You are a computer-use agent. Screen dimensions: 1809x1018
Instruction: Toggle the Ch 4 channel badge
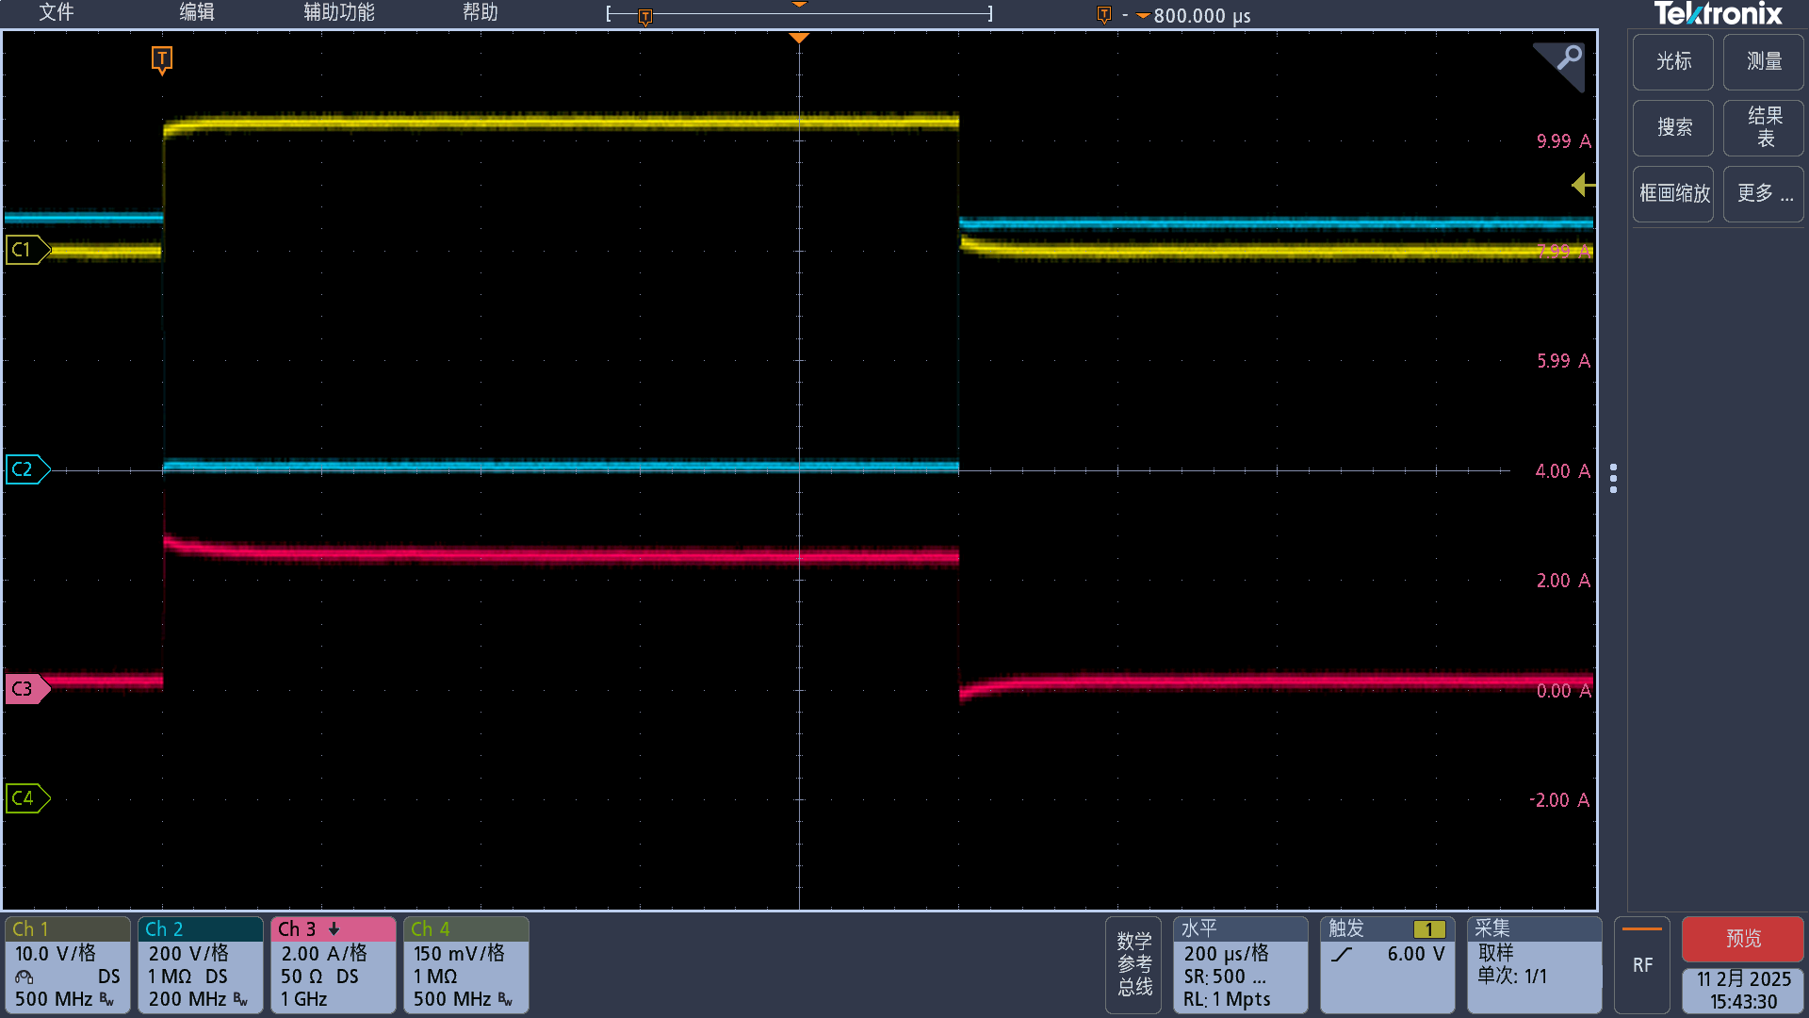(465, 964)
